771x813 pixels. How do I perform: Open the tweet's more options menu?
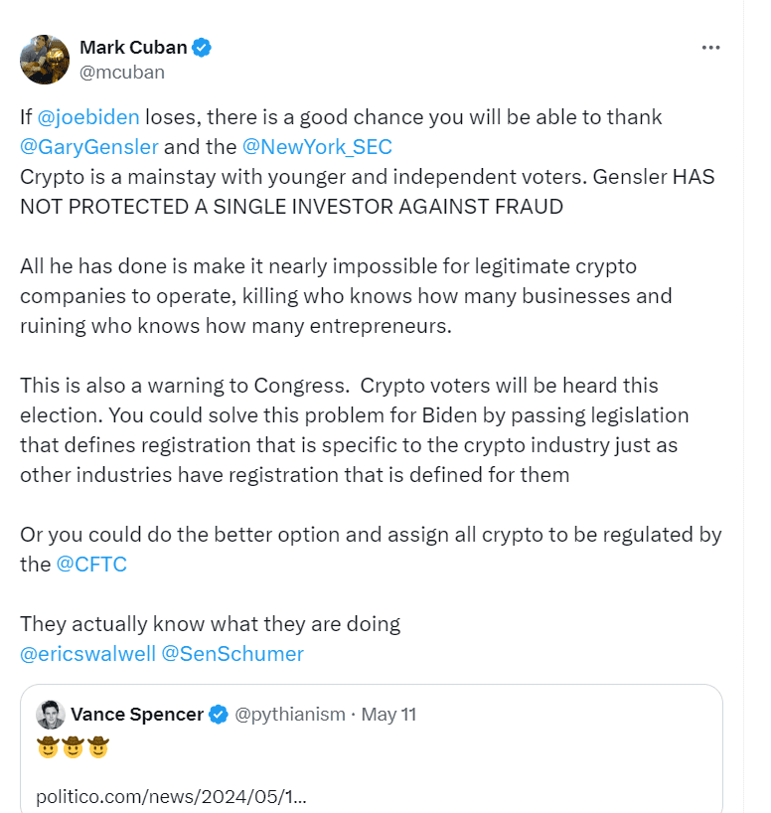click(x=711, y=46)
